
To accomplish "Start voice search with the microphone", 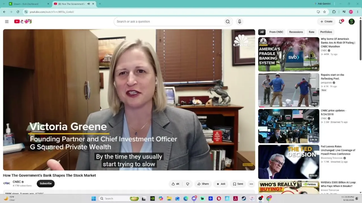I will pos(240,21).
